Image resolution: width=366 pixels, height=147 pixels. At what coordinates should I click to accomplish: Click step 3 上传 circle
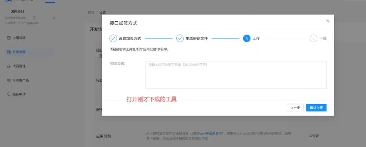(x=246, y=38)
